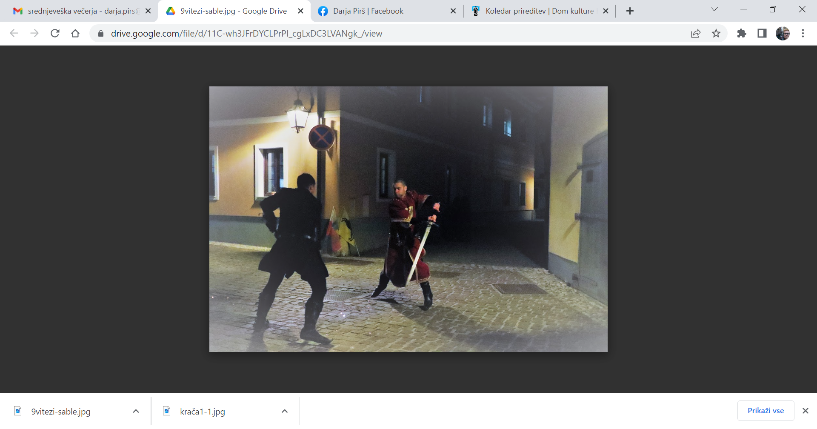Open the Extensions puzzle icon
817x429 pixels.
[x=742, y=33]
